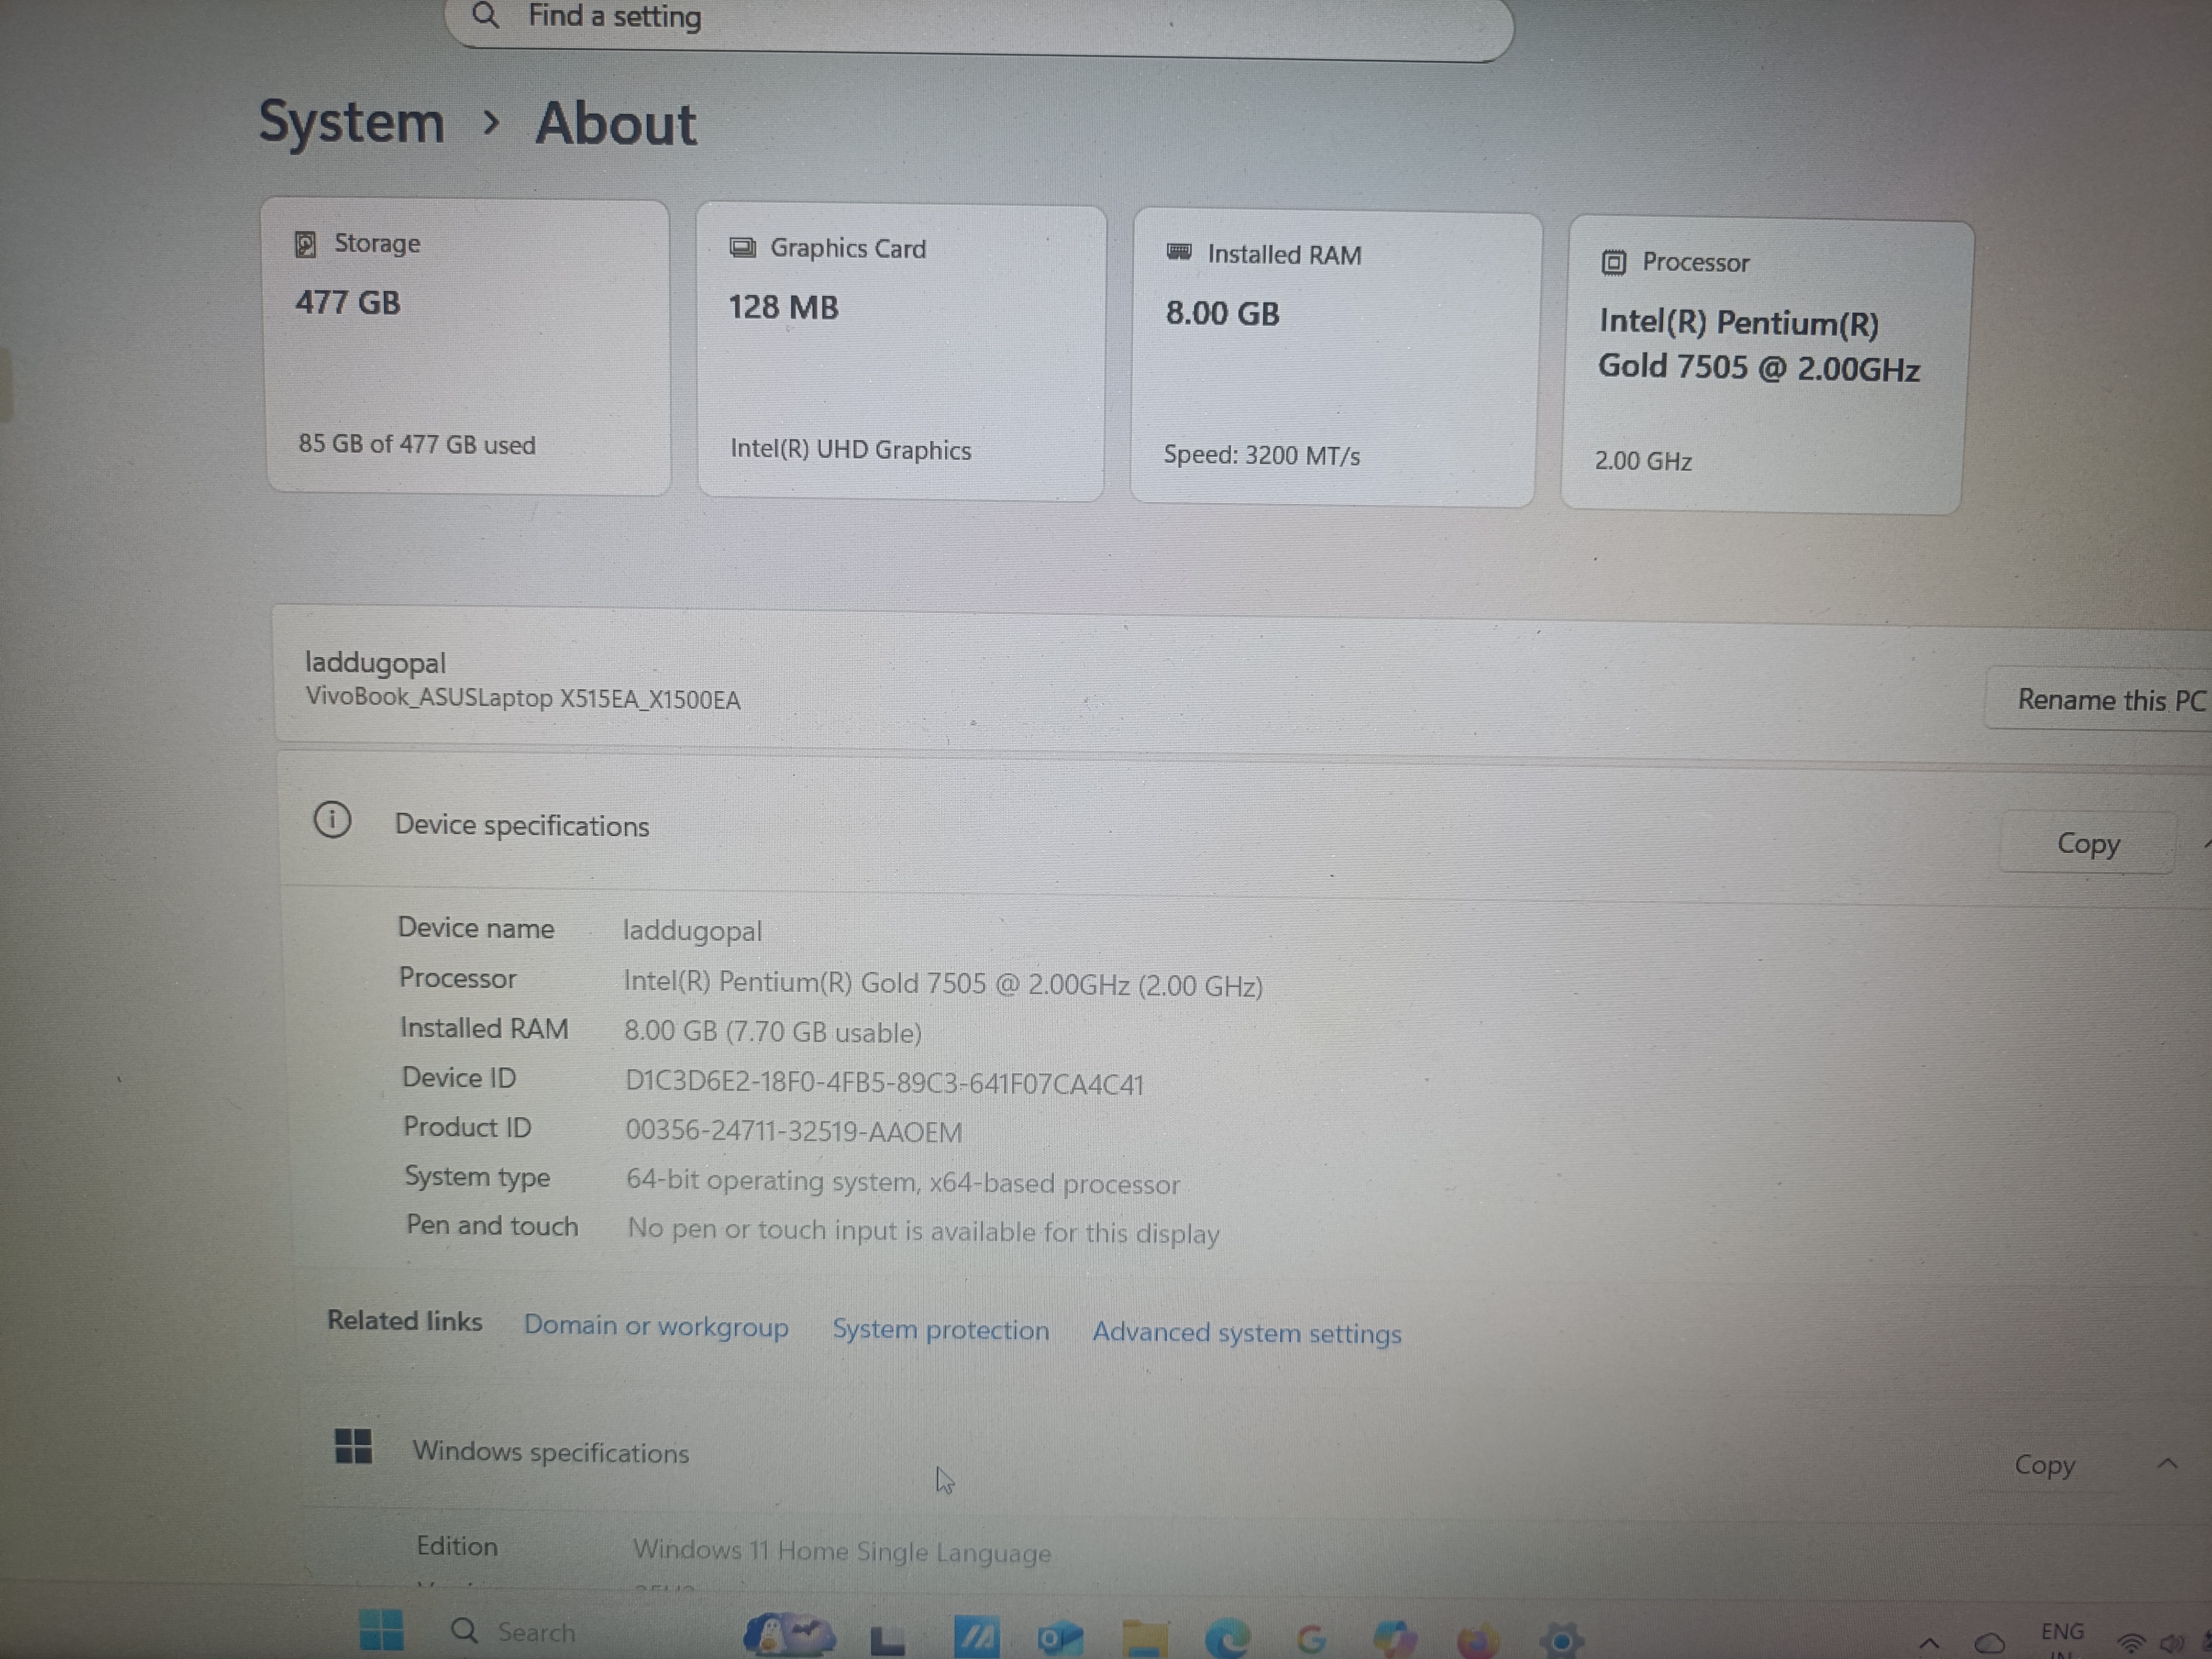
Task: Collapse the Windows specifications section
Action: [2167, 1464]
